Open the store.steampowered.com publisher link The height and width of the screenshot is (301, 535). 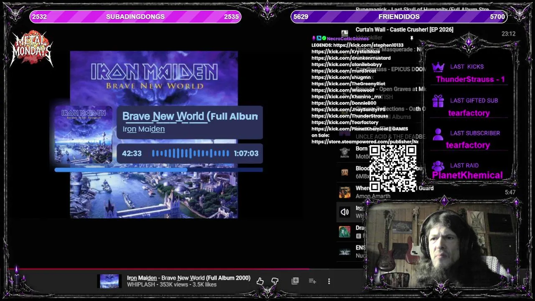(365, 142)
